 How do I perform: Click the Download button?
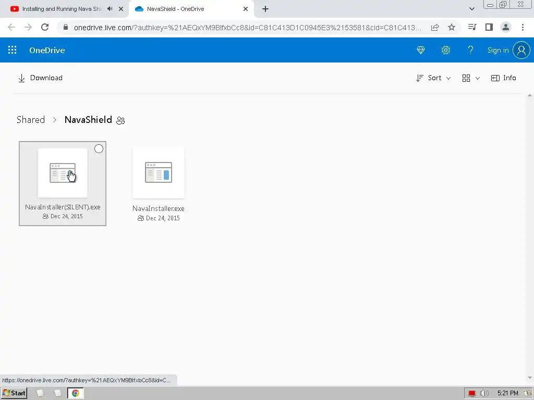40,78
